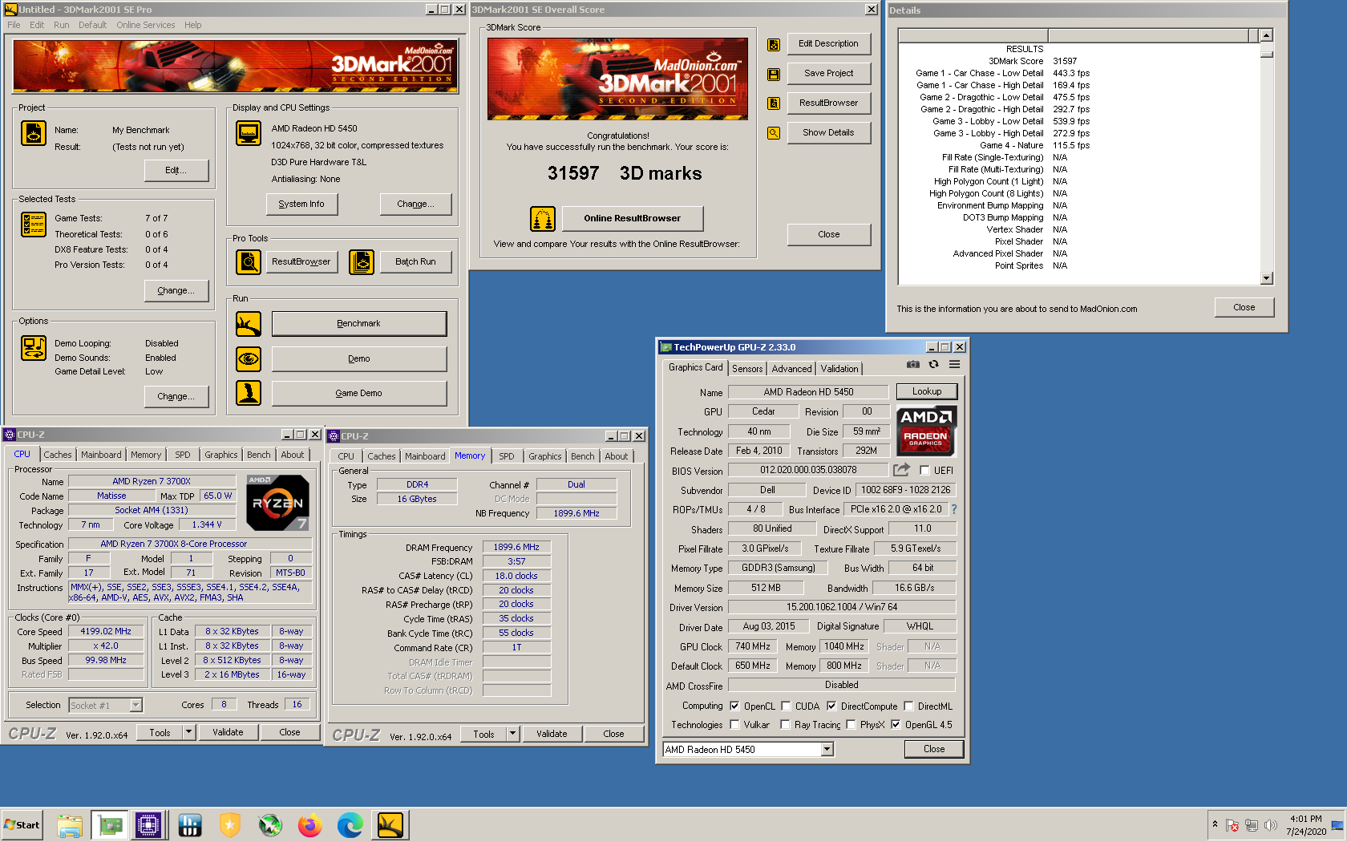This screenshot has width=1347, height=842.
Task: Open the GPU-Z hamburger menu
Action: [x=954, y=364]
